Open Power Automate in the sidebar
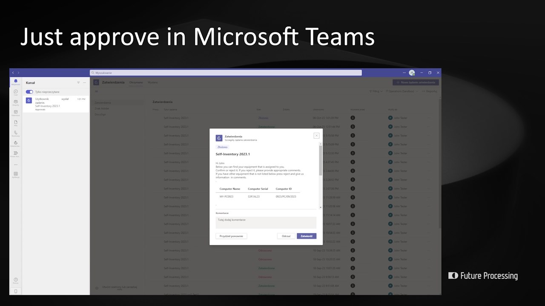The image size is (545, 306). (16, 154)
